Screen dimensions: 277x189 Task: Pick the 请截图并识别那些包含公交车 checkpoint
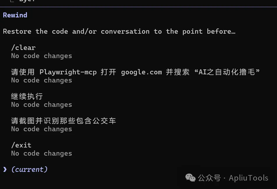point(63,121)
